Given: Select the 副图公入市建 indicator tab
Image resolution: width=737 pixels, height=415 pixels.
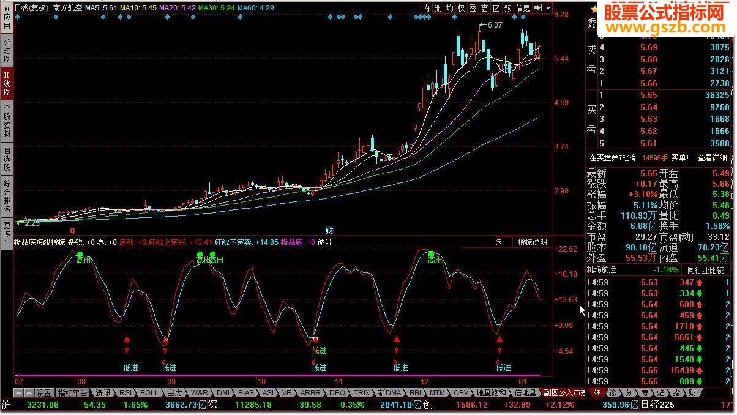Looking at the screenshot, I should (564, 393).
